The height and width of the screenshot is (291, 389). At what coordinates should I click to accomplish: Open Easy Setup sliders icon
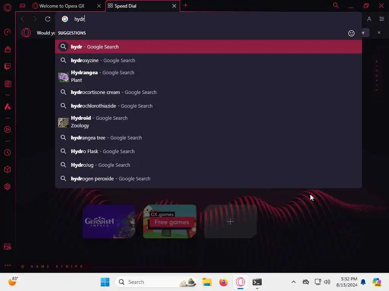[x=381, y=19]
